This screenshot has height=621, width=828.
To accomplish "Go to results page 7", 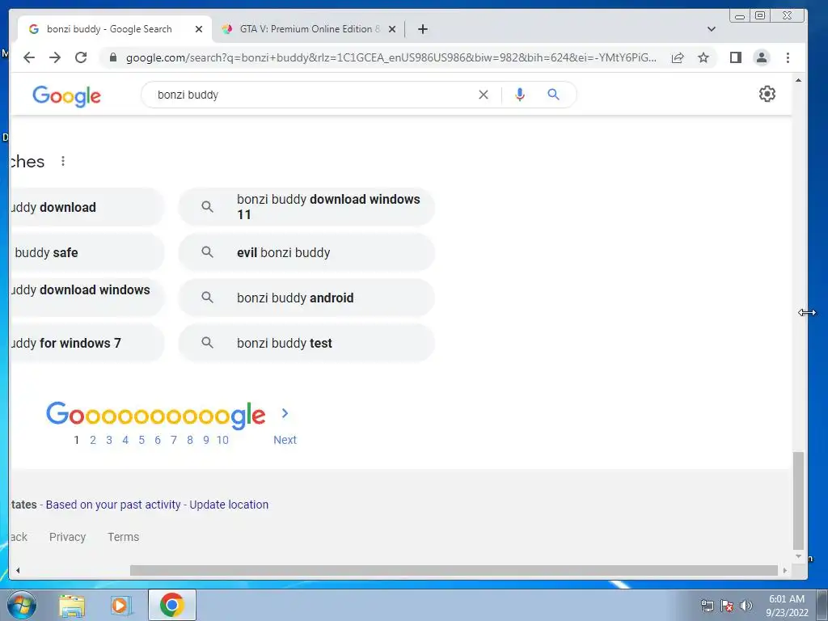I will tap(174, 440).
